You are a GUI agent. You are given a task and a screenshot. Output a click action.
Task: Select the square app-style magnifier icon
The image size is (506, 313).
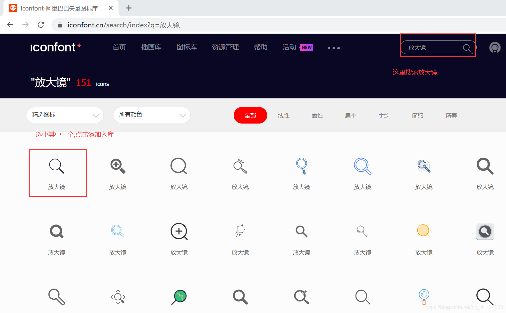click(485, 232)
